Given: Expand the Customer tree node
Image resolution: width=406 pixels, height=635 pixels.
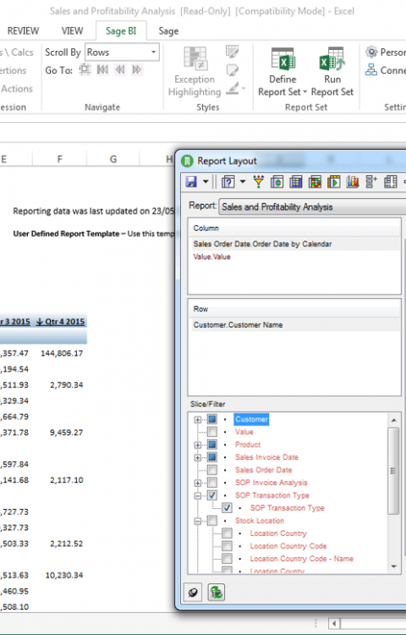Looking at the screenshot, I should click(197, 420).
